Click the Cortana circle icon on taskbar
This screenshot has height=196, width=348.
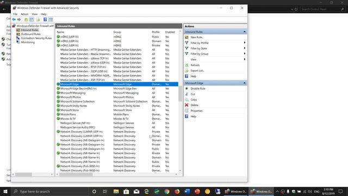(94, 191)
